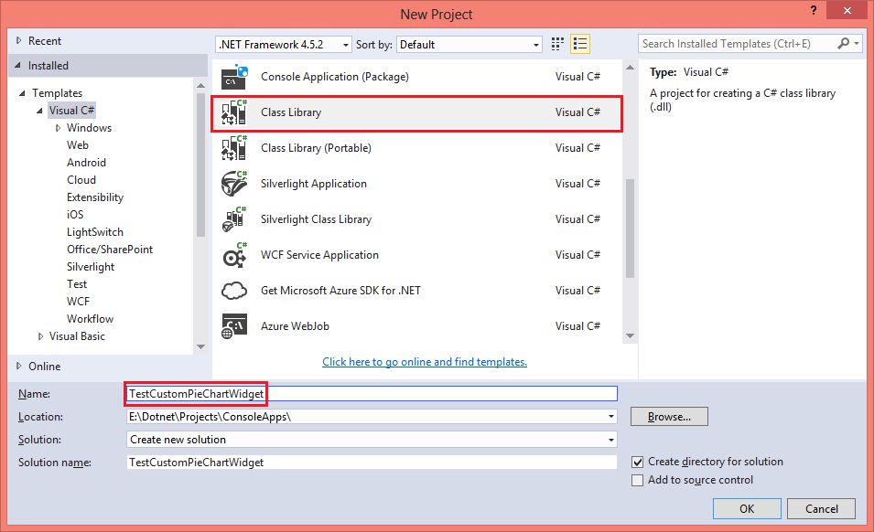Click the OK button
Image resolution: width=874 pixels, height=532 pixels.
point(747,508)
